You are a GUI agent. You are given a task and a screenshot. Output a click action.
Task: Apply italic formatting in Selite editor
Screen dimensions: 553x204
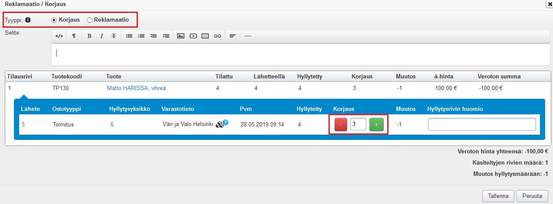pyautogui.click(x=101, y=36)
